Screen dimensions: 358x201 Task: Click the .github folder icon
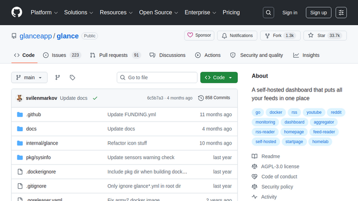coord(20,114)
